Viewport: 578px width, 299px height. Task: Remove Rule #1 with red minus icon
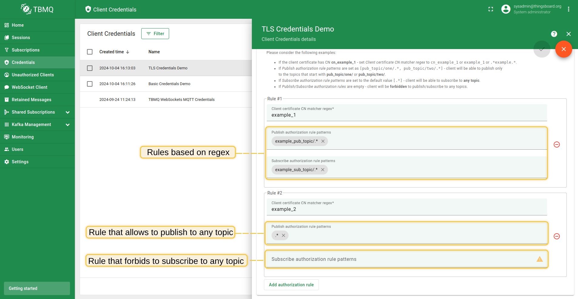(556, 145)
